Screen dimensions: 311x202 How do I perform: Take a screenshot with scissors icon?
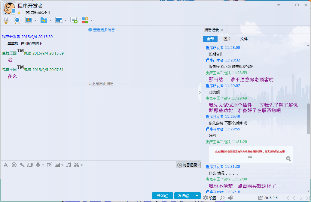(x=76, y=165)
